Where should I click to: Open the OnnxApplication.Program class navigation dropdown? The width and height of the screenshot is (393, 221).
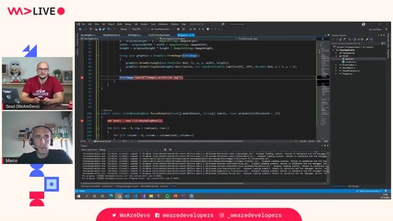(198, 39)
